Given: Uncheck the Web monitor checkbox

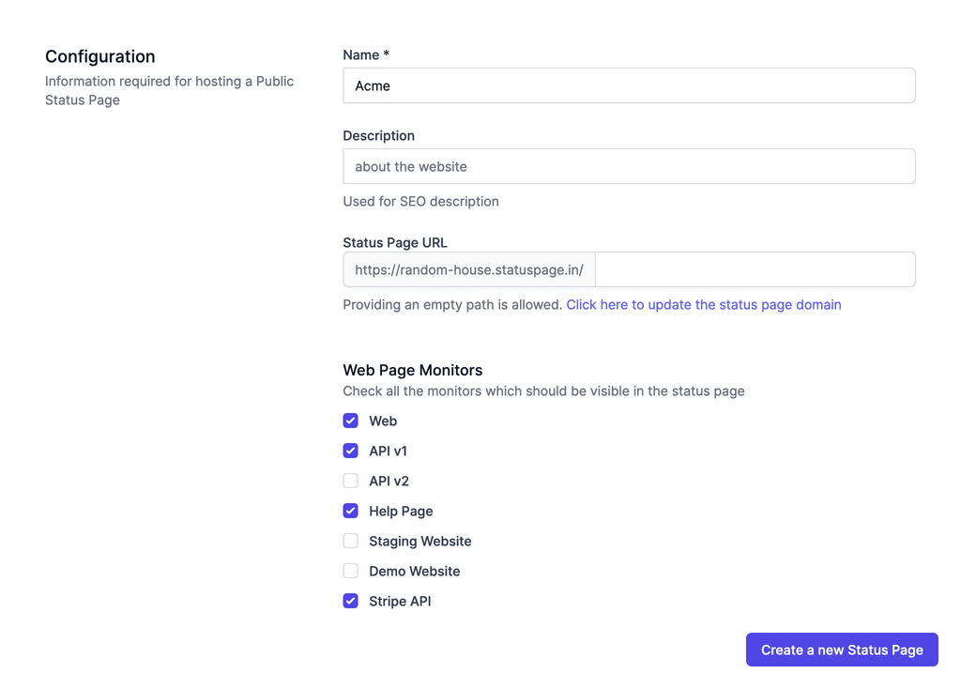Looking at the screenshot, I should (351, 421).
